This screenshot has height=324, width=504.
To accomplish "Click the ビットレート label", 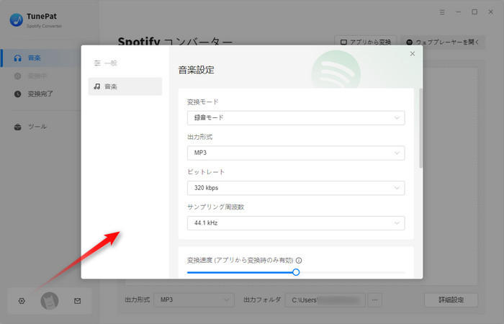I will [206, 172].
